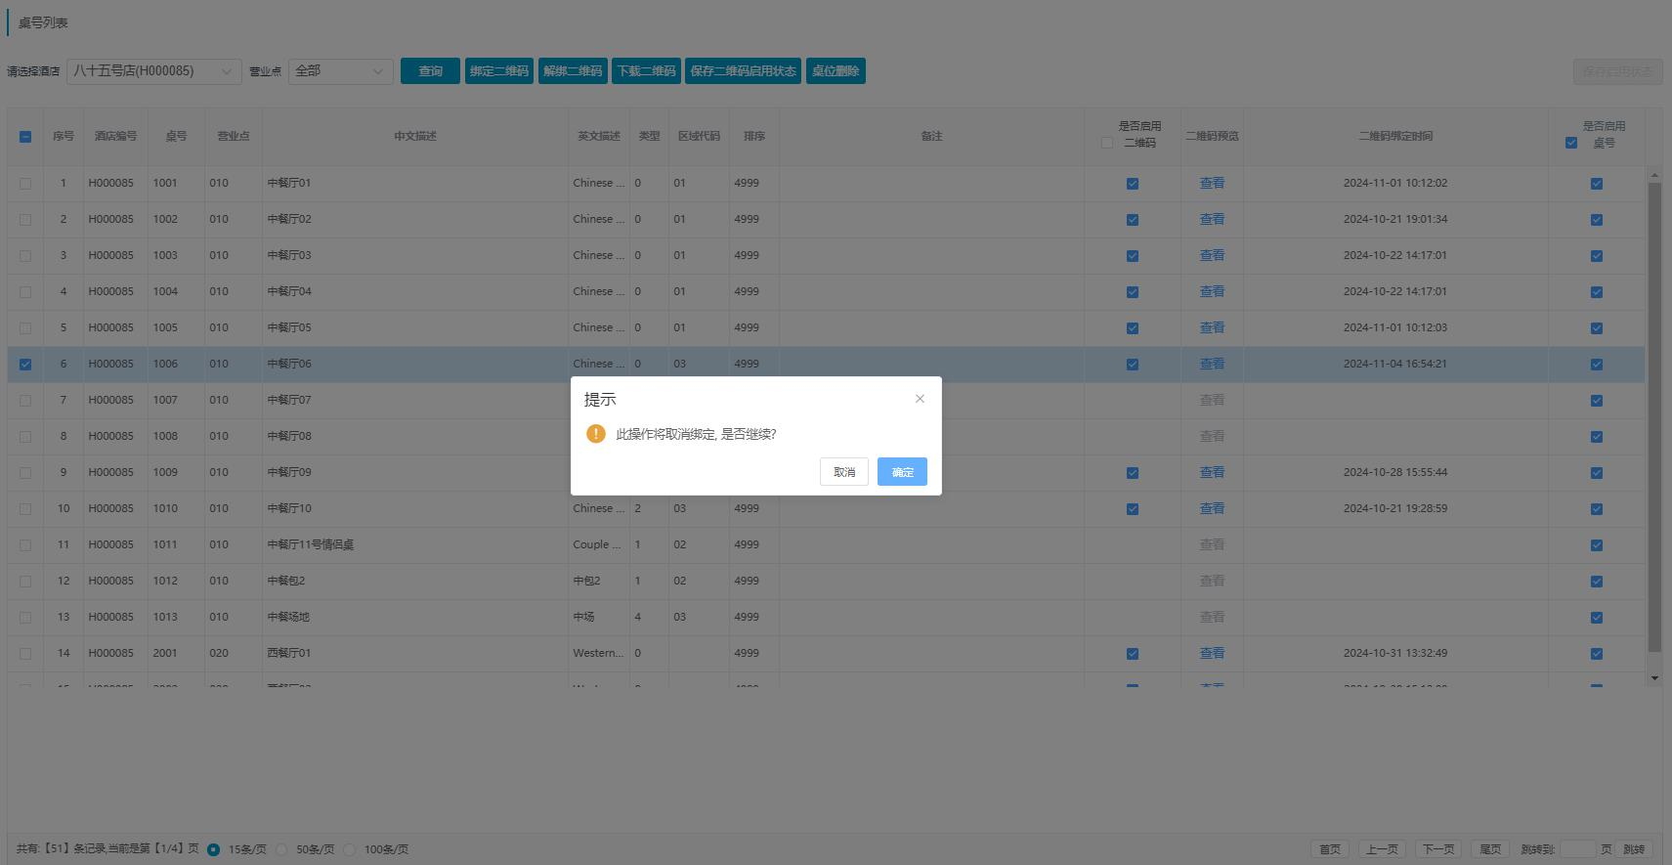Click the scrollbar down arrow of table
The height and width of the screenshot is (865, 1672).
coord(1654,677)
